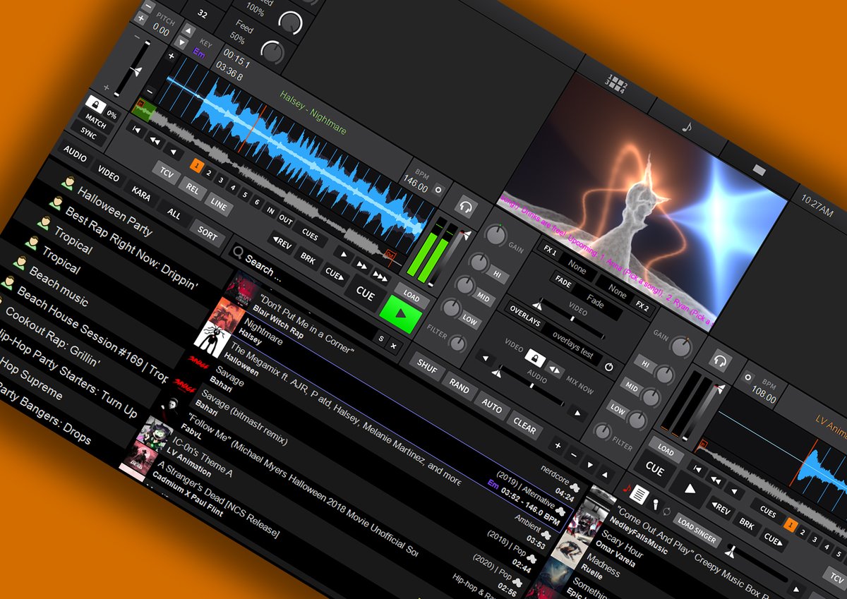Screen dimensions: 847x599
Task: Set loop OUT point on left deck
Action: click(286, 221)
